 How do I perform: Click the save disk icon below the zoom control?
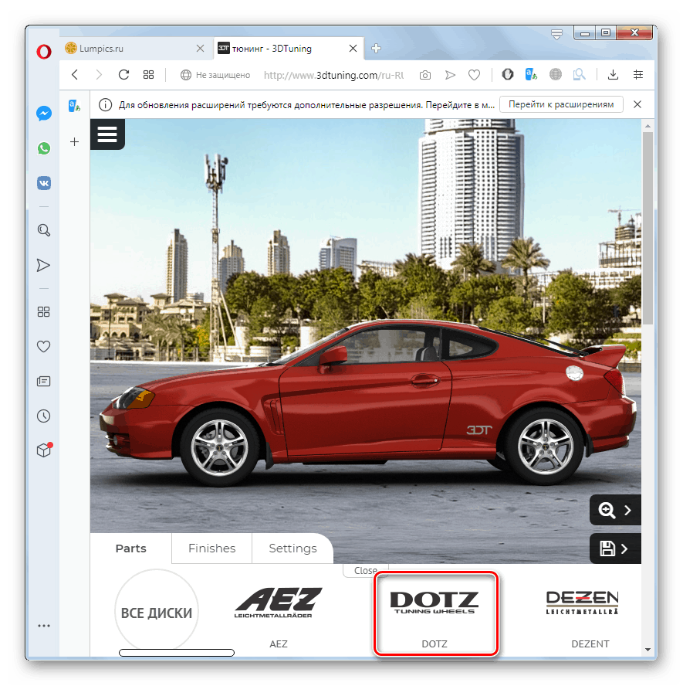(x=606, y=548)
